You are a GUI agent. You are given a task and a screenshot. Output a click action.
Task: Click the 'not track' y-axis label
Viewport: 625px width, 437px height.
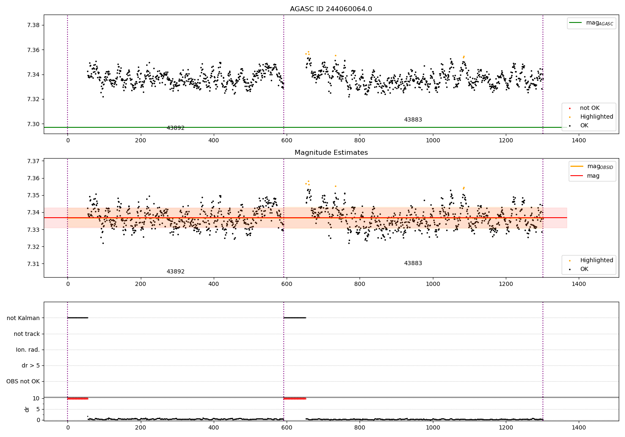point(27,334)
